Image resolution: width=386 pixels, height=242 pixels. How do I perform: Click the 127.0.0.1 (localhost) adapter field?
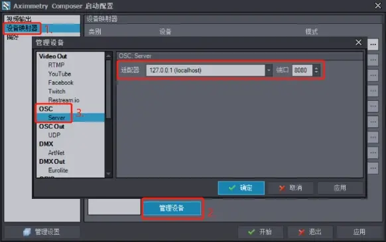(206, 70)
